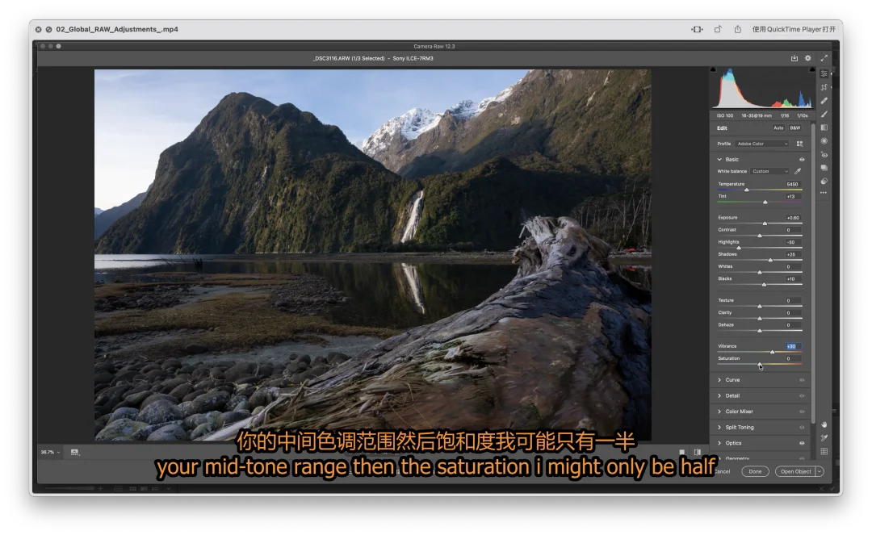Screen dimensions: 872x535
Task: Select the Radial Filter tool
Action: click(824, 140)
